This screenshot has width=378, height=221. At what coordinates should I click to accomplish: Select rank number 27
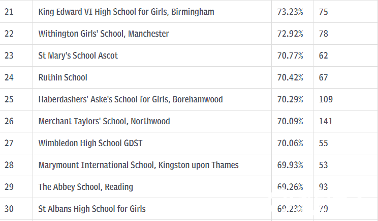click(x=9, y=143)
